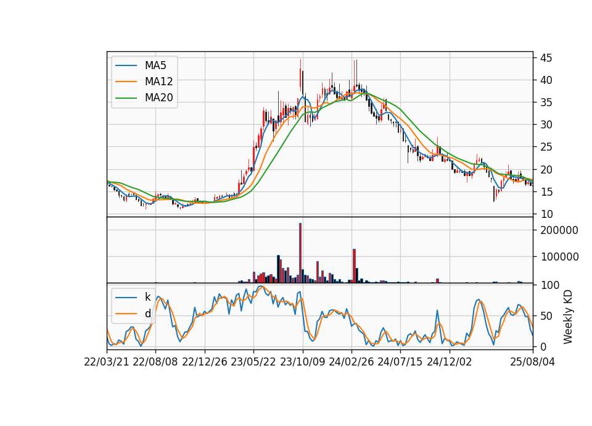
Task: Click the MA20 legend label
Action: 158,98
